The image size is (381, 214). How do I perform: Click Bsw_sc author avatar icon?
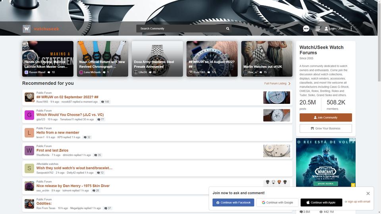click(245, 72)
